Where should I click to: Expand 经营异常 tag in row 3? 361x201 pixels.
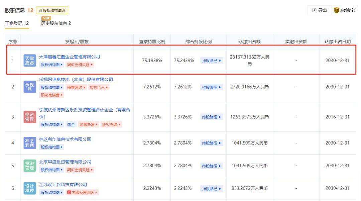[x=88, y=124]
